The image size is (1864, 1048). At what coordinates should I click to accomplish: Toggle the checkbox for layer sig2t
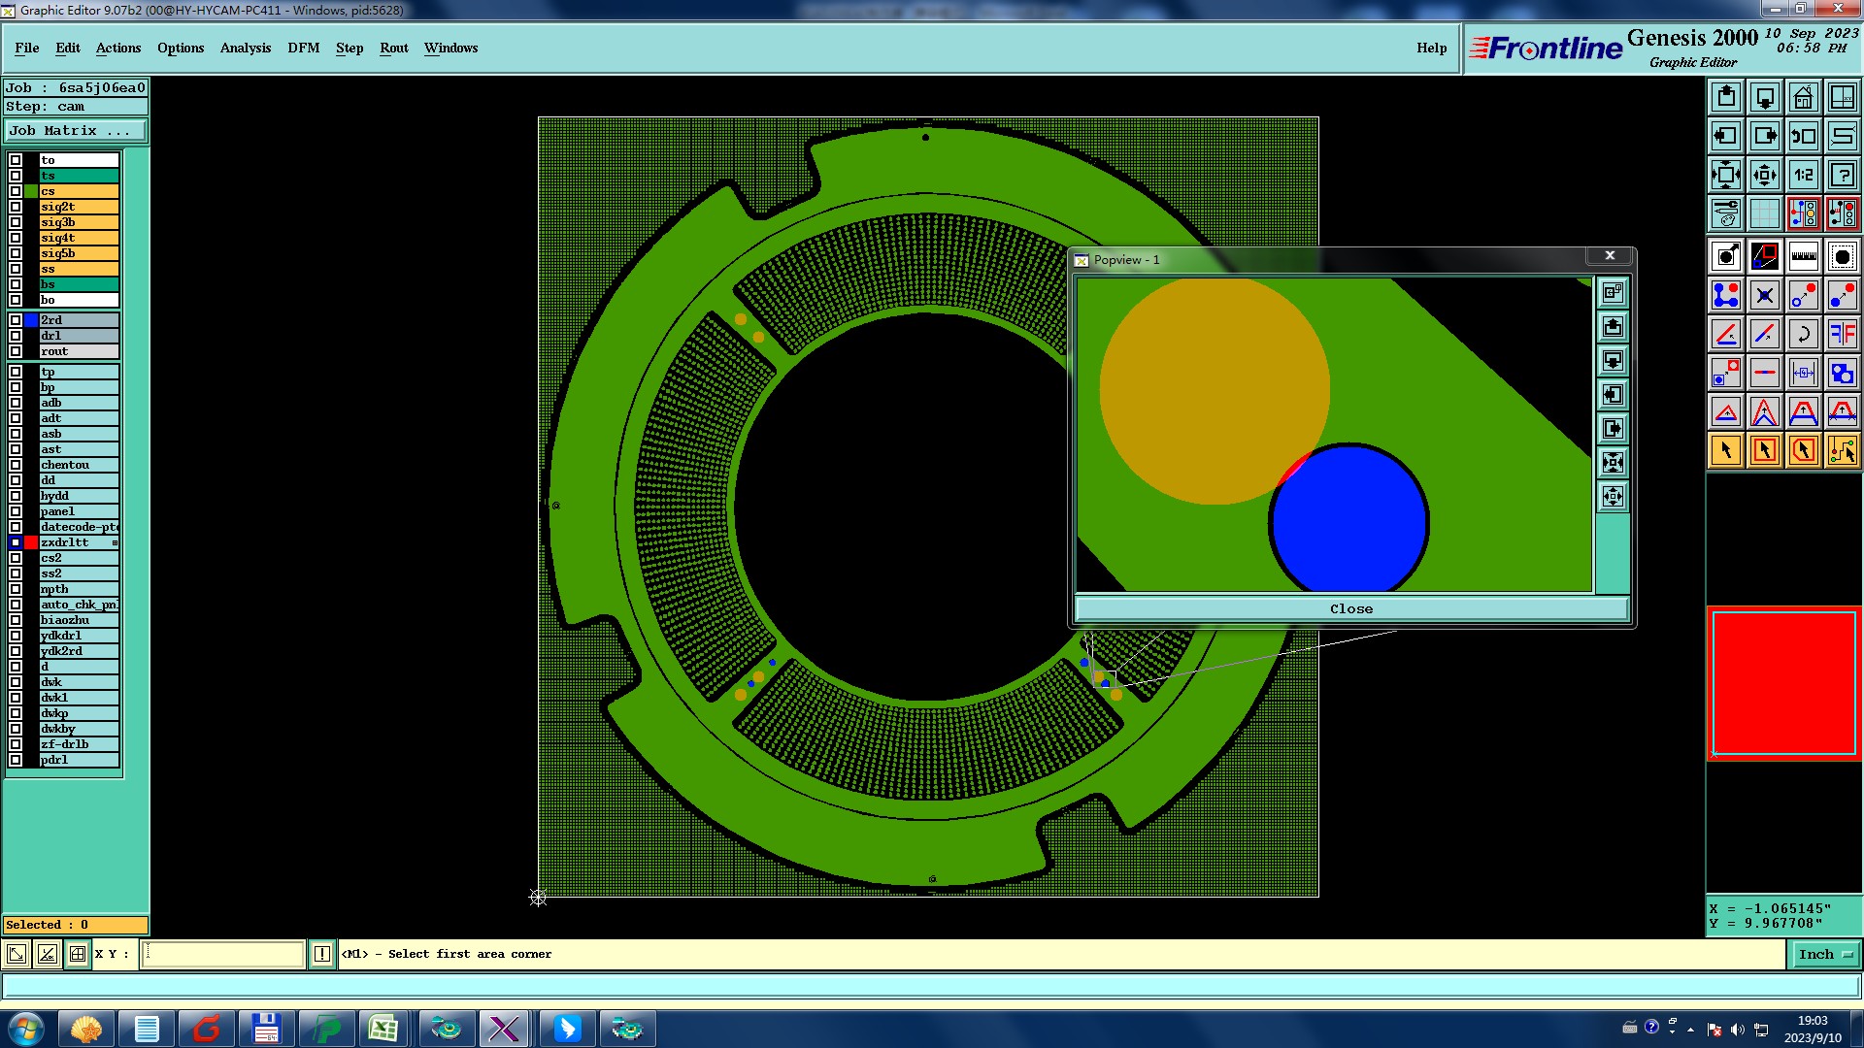[x=16, y=207]
